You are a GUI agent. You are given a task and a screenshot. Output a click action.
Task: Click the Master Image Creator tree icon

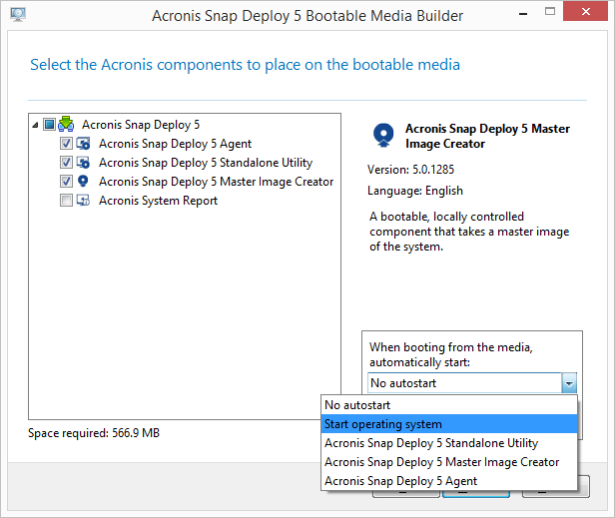[83, 182]
